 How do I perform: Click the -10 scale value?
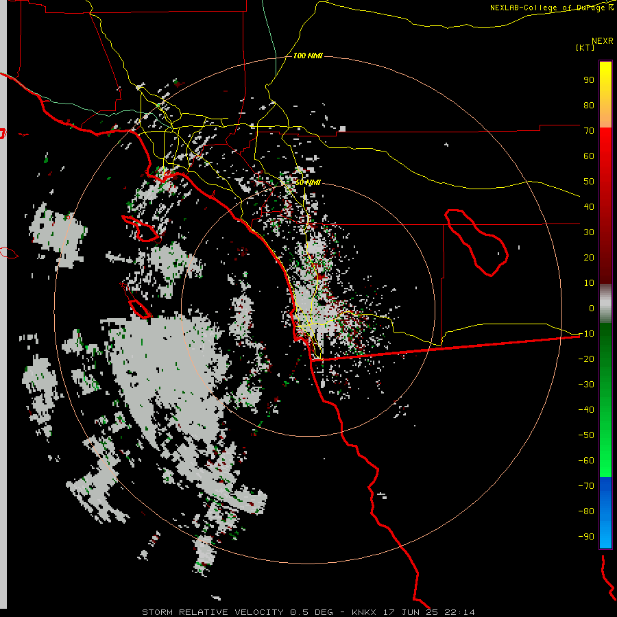click(x=586, y=334)
